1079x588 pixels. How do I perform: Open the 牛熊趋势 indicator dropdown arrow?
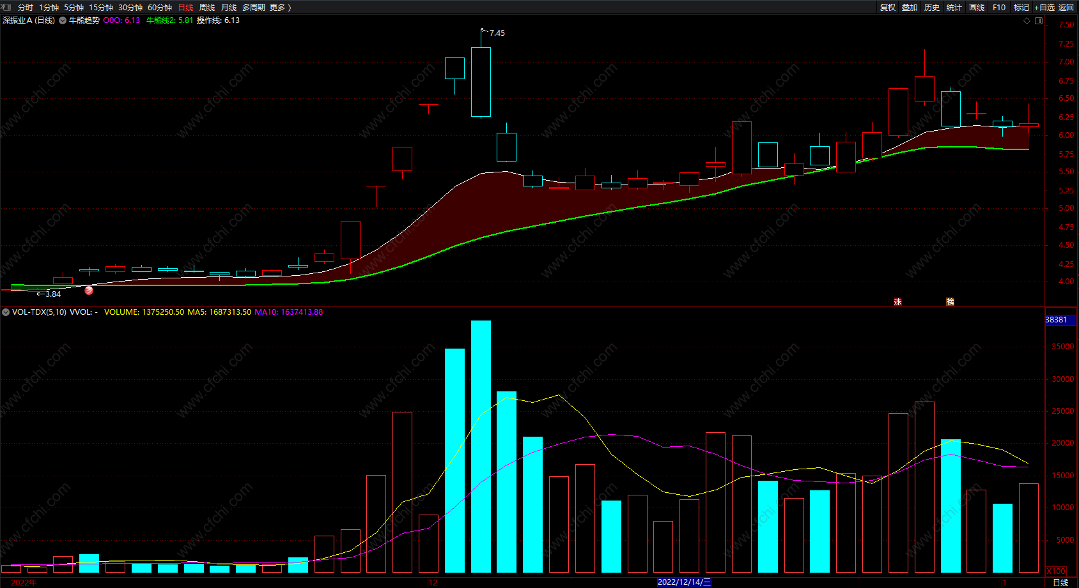[63, 20]
